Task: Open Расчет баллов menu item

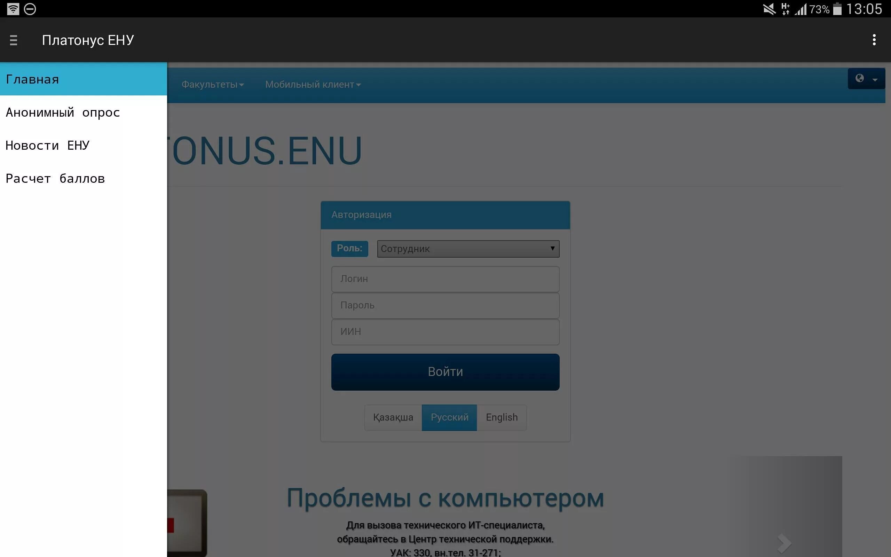Action: click(55, 178)
